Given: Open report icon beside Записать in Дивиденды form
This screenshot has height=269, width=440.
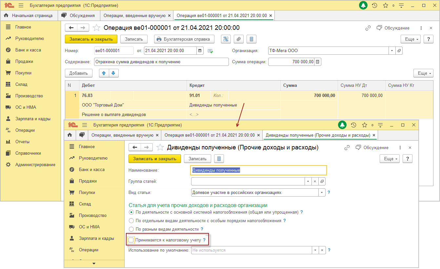Looking at the screenshot, I should [x=219, y=159].
